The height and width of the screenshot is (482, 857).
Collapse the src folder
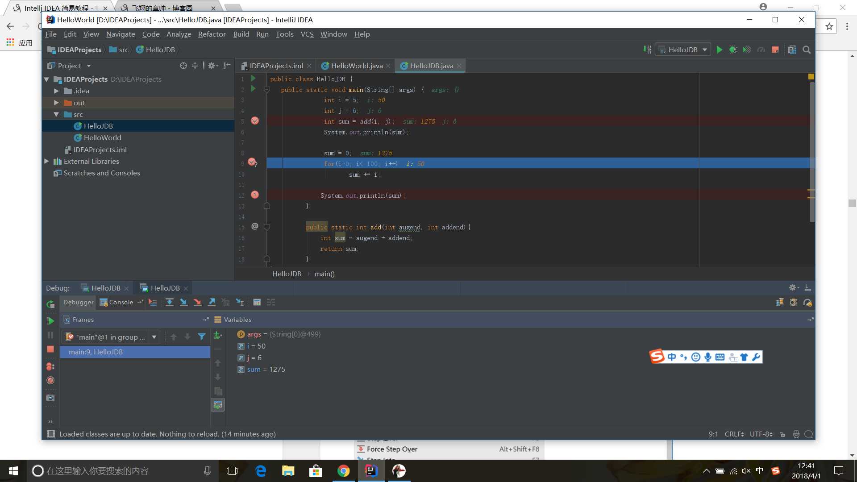[56, 114]
